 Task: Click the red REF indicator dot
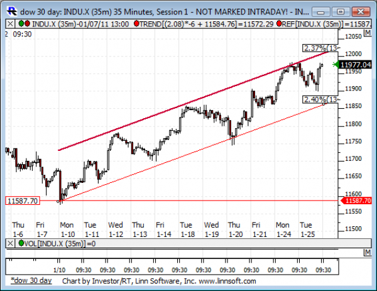[x=279, y=23]
